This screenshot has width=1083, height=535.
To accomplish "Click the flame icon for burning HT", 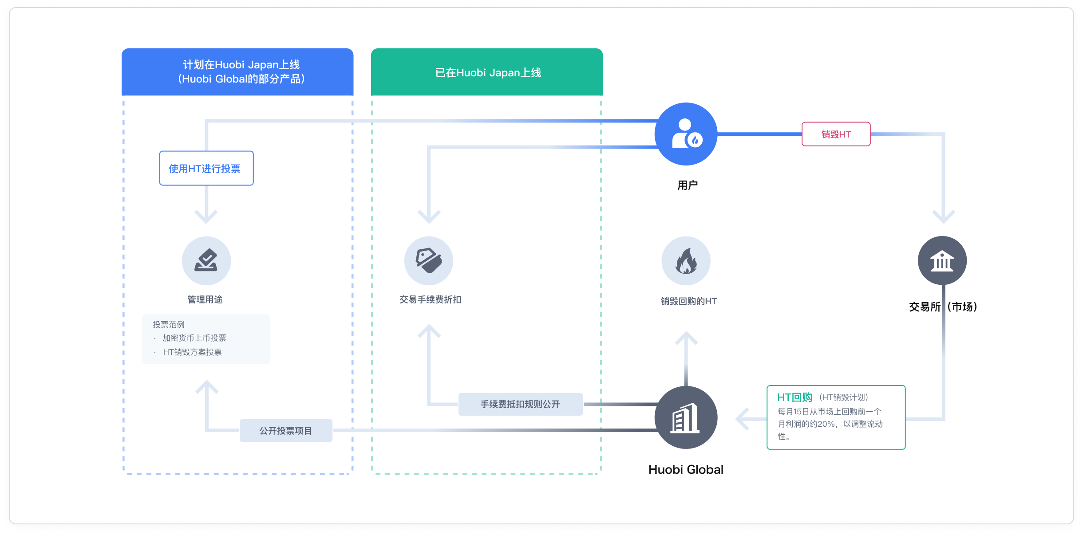I will [686, 261].
